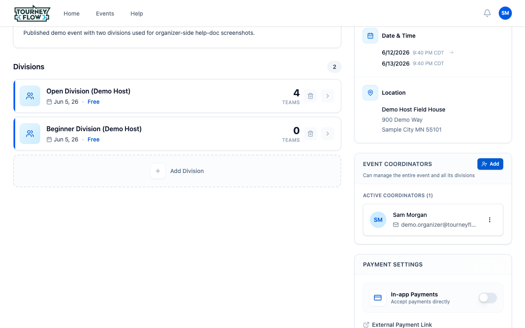Viewport: 525px width, 328px height.
Task: Click Sample City MN 55101 text
Action: click(x=411, y=130)
